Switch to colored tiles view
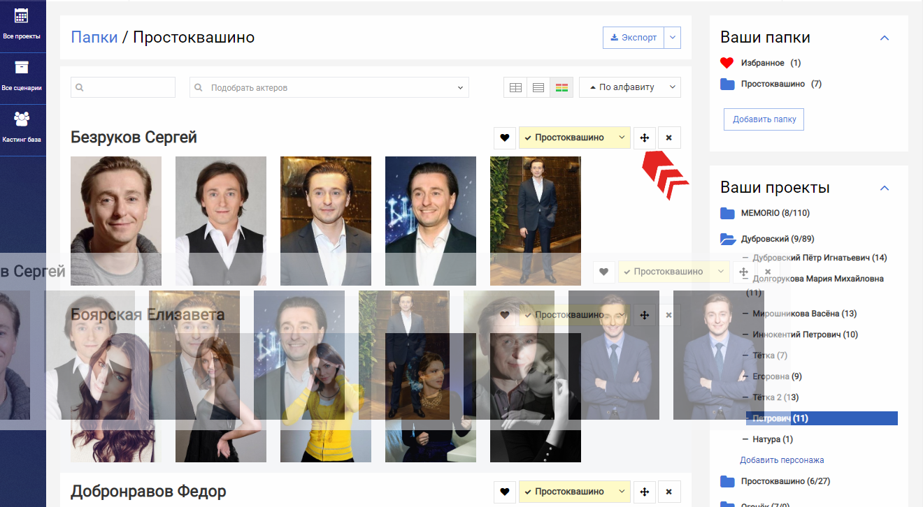 [x=561, y=87]
